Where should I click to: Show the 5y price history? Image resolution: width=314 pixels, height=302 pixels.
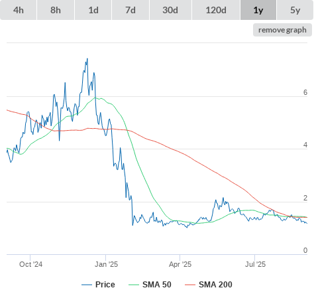(295, 10)
